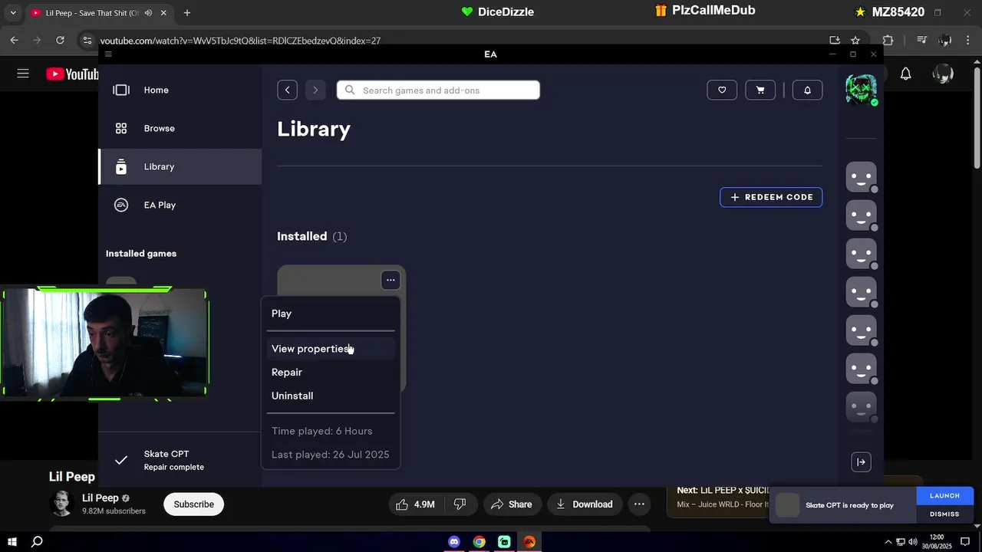Open the Skate CPT Repair complete entry
The width and height of the screenshot is (982, 552).
tap(180, 460)
